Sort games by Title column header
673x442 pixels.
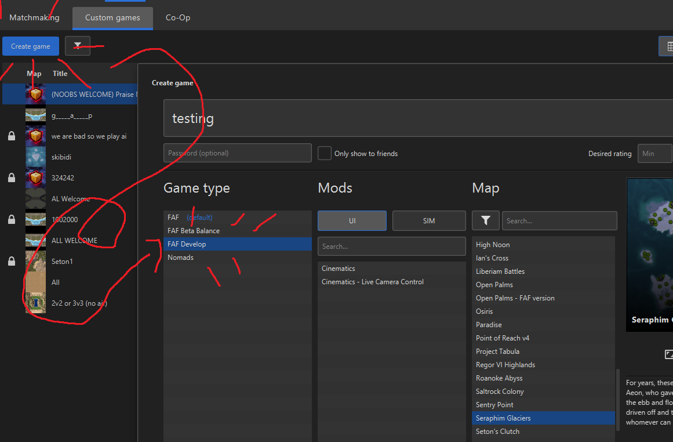pos(60,74)
